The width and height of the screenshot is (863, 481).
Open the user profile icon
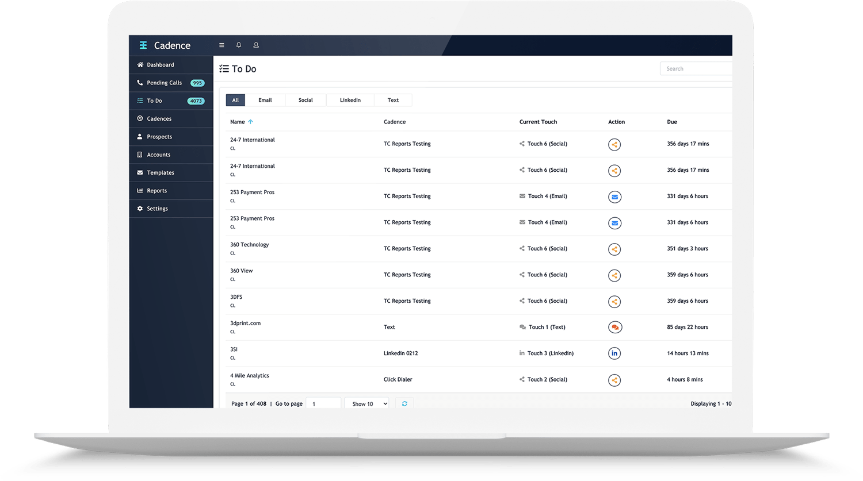tap(256, 45)
